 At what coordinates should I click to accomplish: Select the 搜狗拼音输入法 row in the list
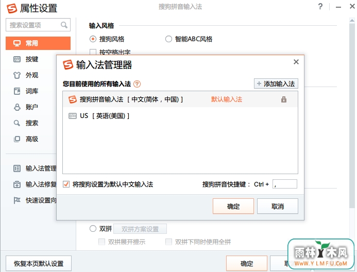180,99
